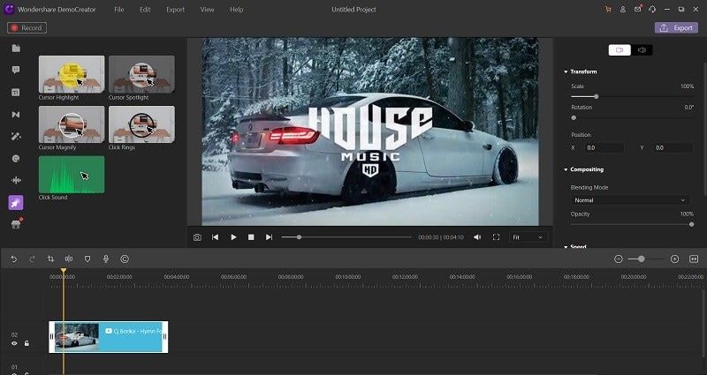Skip to next frame
707x375 pixels.
[269, 237]
